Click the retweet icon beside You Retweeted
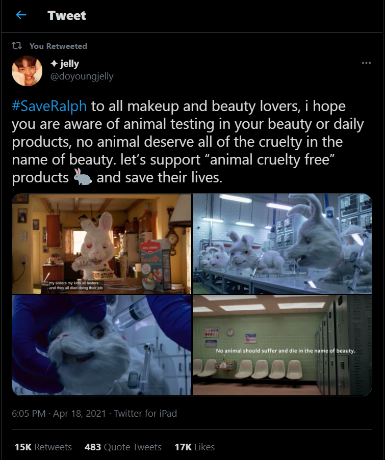The height and width of the screenshot is (460, 385). 17,46
